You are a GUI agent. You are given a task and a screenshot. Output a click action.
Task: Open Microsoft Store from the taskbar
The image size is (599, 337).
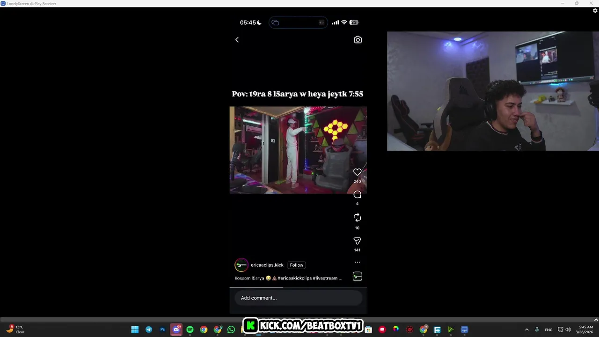(x=368, y=330)
